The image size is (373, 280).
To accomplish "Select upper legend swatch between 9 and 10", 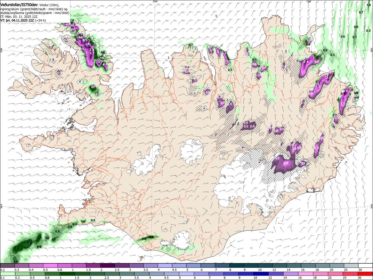I will 251,266.
